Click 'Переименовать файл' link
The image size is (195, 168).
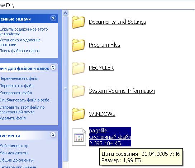pyautogui.click(x=19, y=79)
